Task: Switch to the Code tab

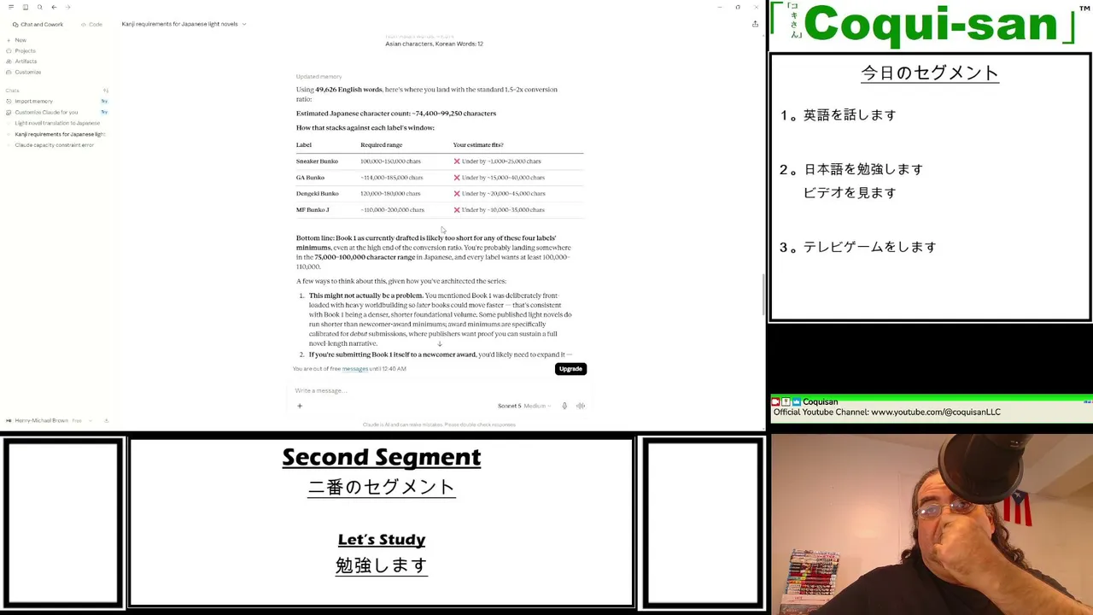Action: (91, 24)
